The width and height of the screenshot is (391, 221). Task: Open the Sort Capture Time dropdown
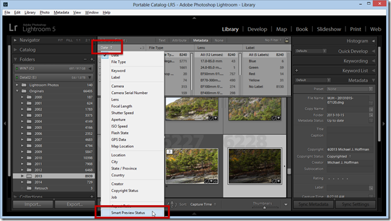(203, 204)
